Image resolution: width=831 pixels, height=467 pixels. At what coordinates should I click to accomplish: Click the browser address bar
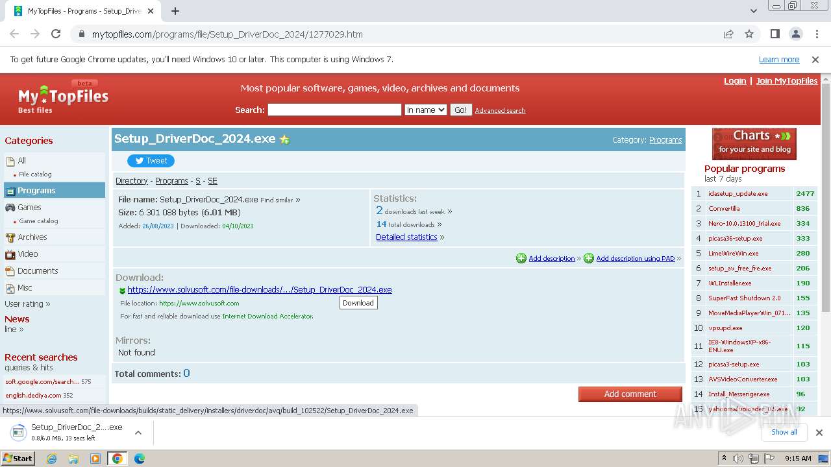(x=396, y=34)
